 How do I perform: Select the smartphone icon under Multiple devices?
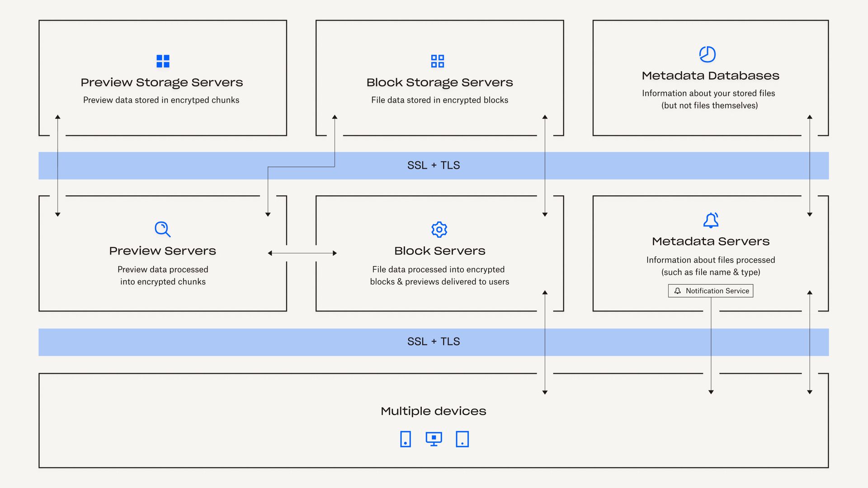pos(405,439)
